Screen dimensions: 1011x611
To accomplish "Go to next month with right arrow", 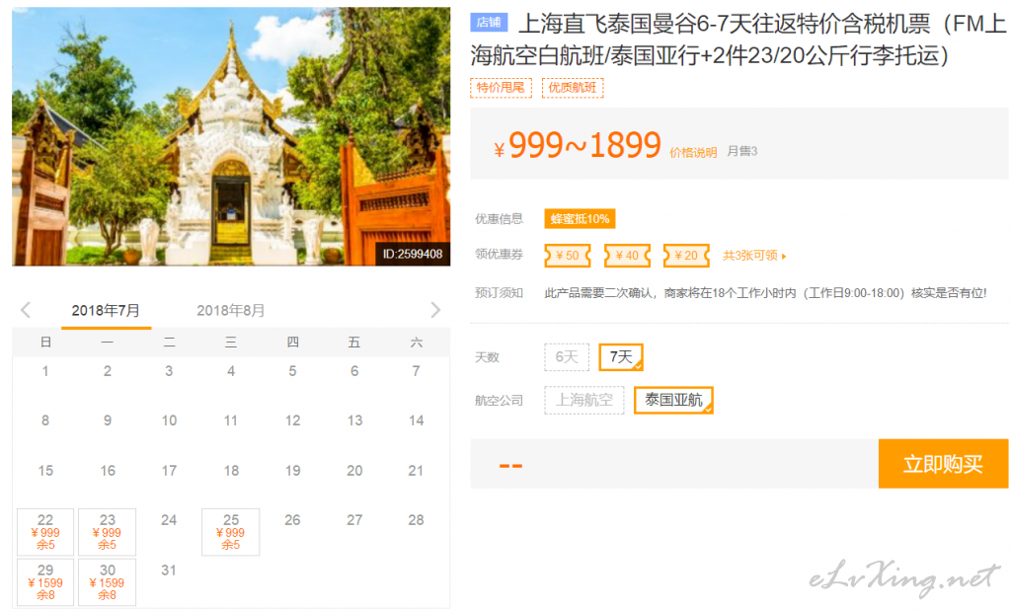I will 435,310.
